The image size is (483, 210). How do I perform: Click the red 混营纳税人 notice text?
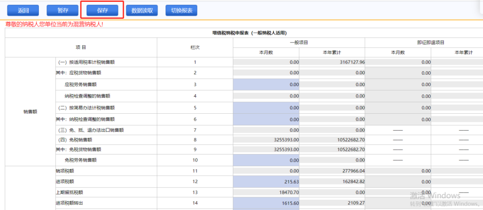coord(54,24)
